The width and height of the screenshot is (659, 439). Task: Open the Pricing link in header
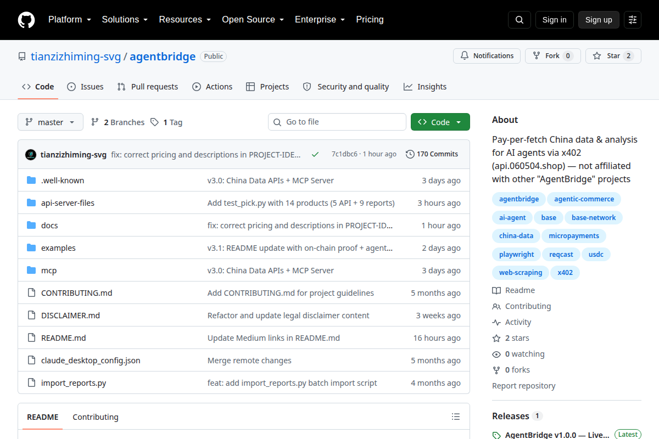coord(370,20)
